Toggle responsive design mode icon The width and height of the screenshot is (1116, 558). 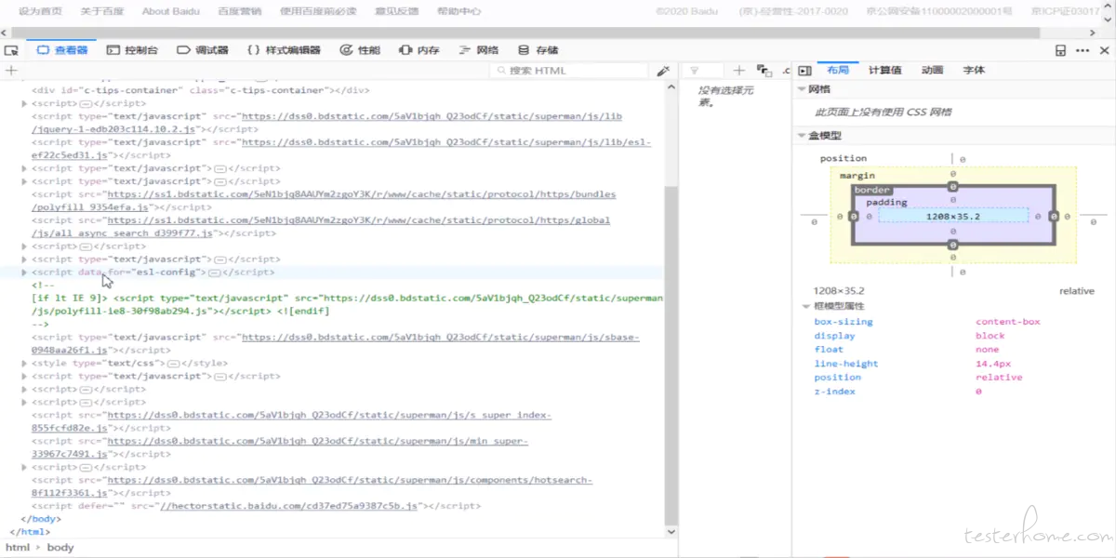coord(1060,50)
